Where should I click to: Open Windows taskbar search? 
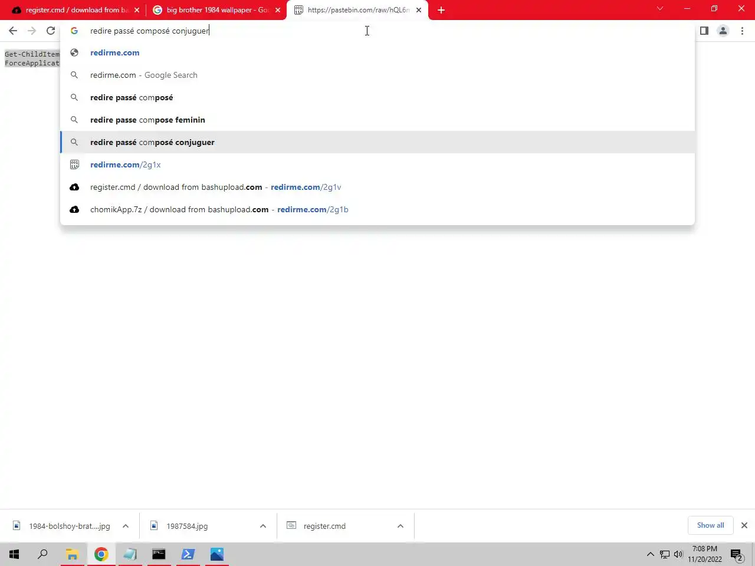point(42,554)
